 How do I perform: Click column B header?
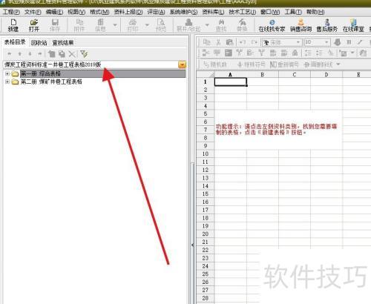pyautogui.click(x=263, y=74)
